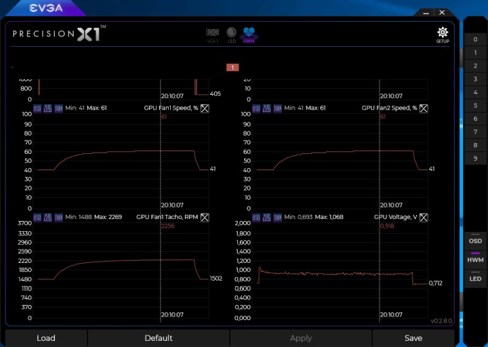
Task: Toggle the HWM side panel switch
Action: point(475,258)
